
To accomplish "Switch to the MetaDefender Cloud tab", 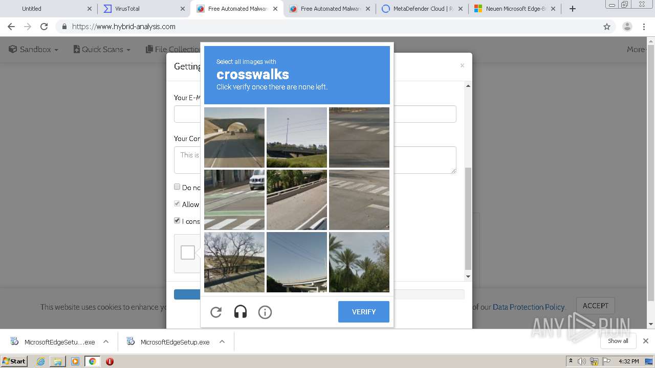I will point(422,9).
